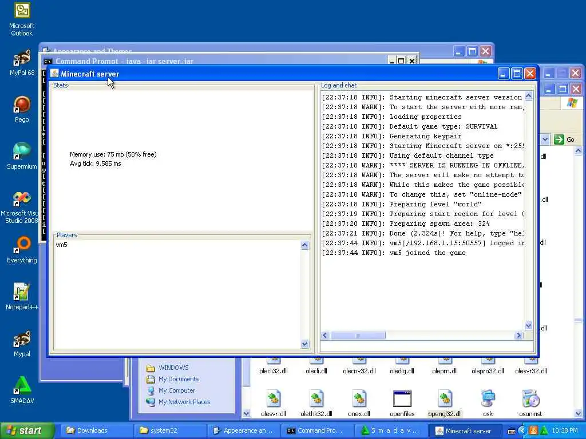Select osk file icon
The width and height of the screenshot is (586, 439).
(x=488, y=398)
